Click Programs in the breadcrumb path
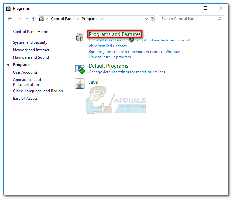 pos(90,19)
